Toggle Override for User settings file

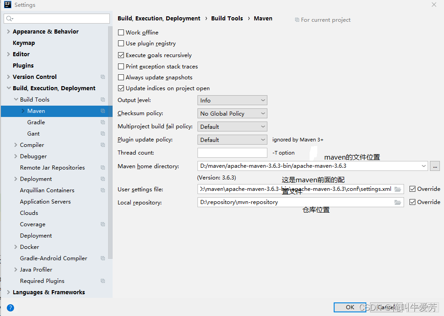413,189
